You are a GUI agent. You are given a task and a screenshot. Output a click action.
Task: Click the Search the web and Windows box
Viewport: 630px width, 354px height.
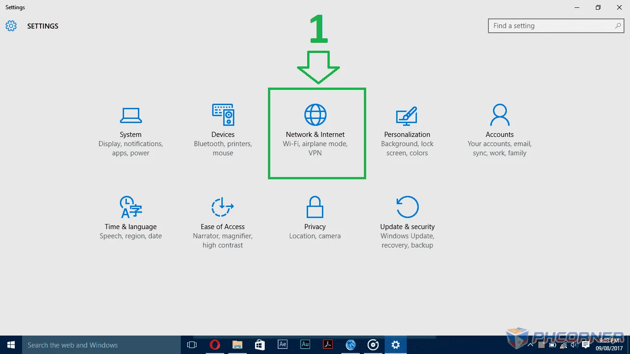point(101,345)
